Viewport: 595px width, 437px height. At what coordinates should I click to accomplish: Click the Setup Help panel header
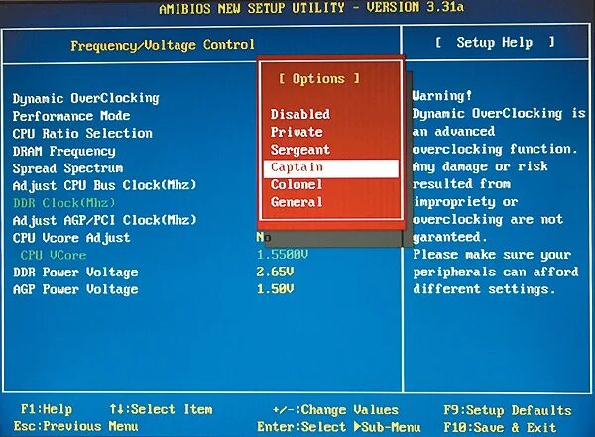tap(495, 42)
